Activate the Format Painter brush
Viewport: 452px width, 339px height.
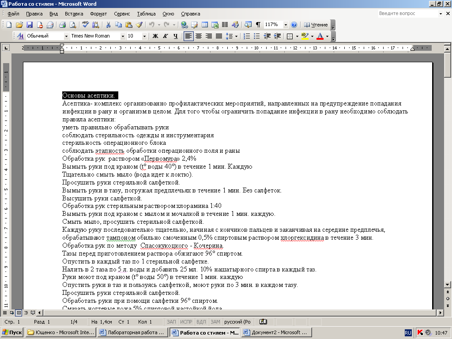(x=139, y=25)
